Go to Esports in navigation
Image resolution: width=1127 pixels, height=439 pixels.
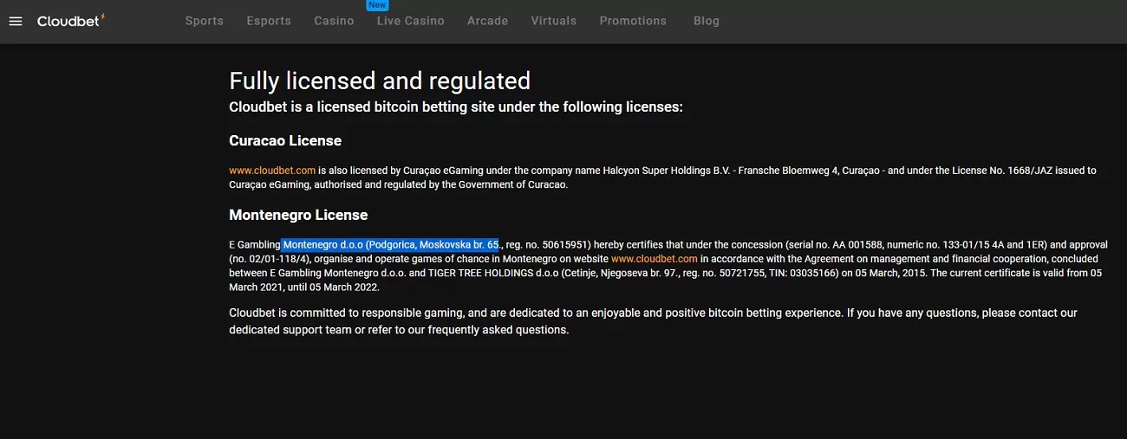pyautogui.click(x=269, y=21)
